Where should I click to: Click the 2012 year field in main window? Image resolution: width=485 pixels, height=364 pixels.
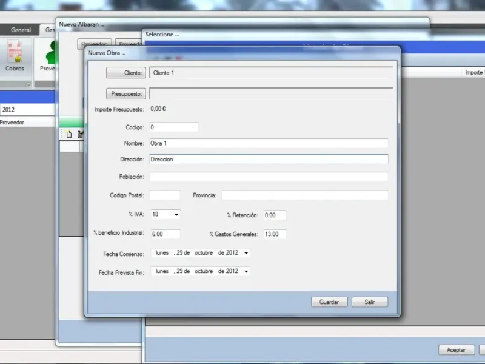point(27,110)
